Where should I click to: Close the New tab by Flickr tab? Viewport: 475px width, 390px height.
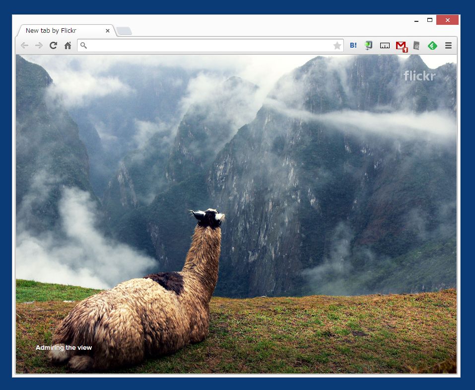pos(108,31)
